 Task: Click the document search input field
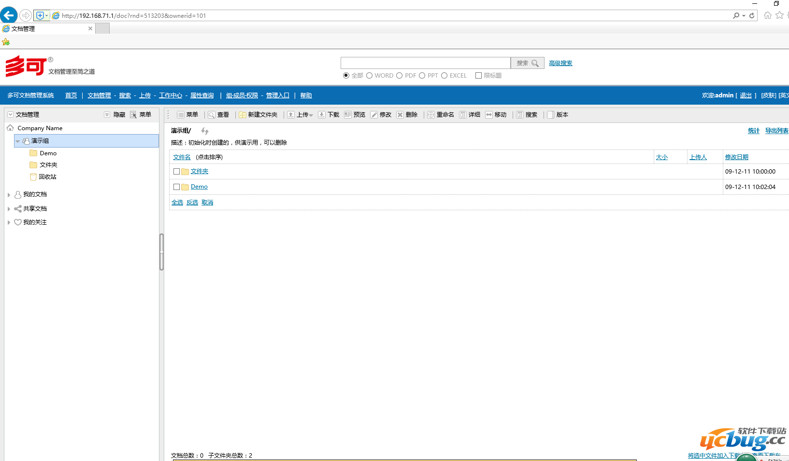(x=425, y=63)
